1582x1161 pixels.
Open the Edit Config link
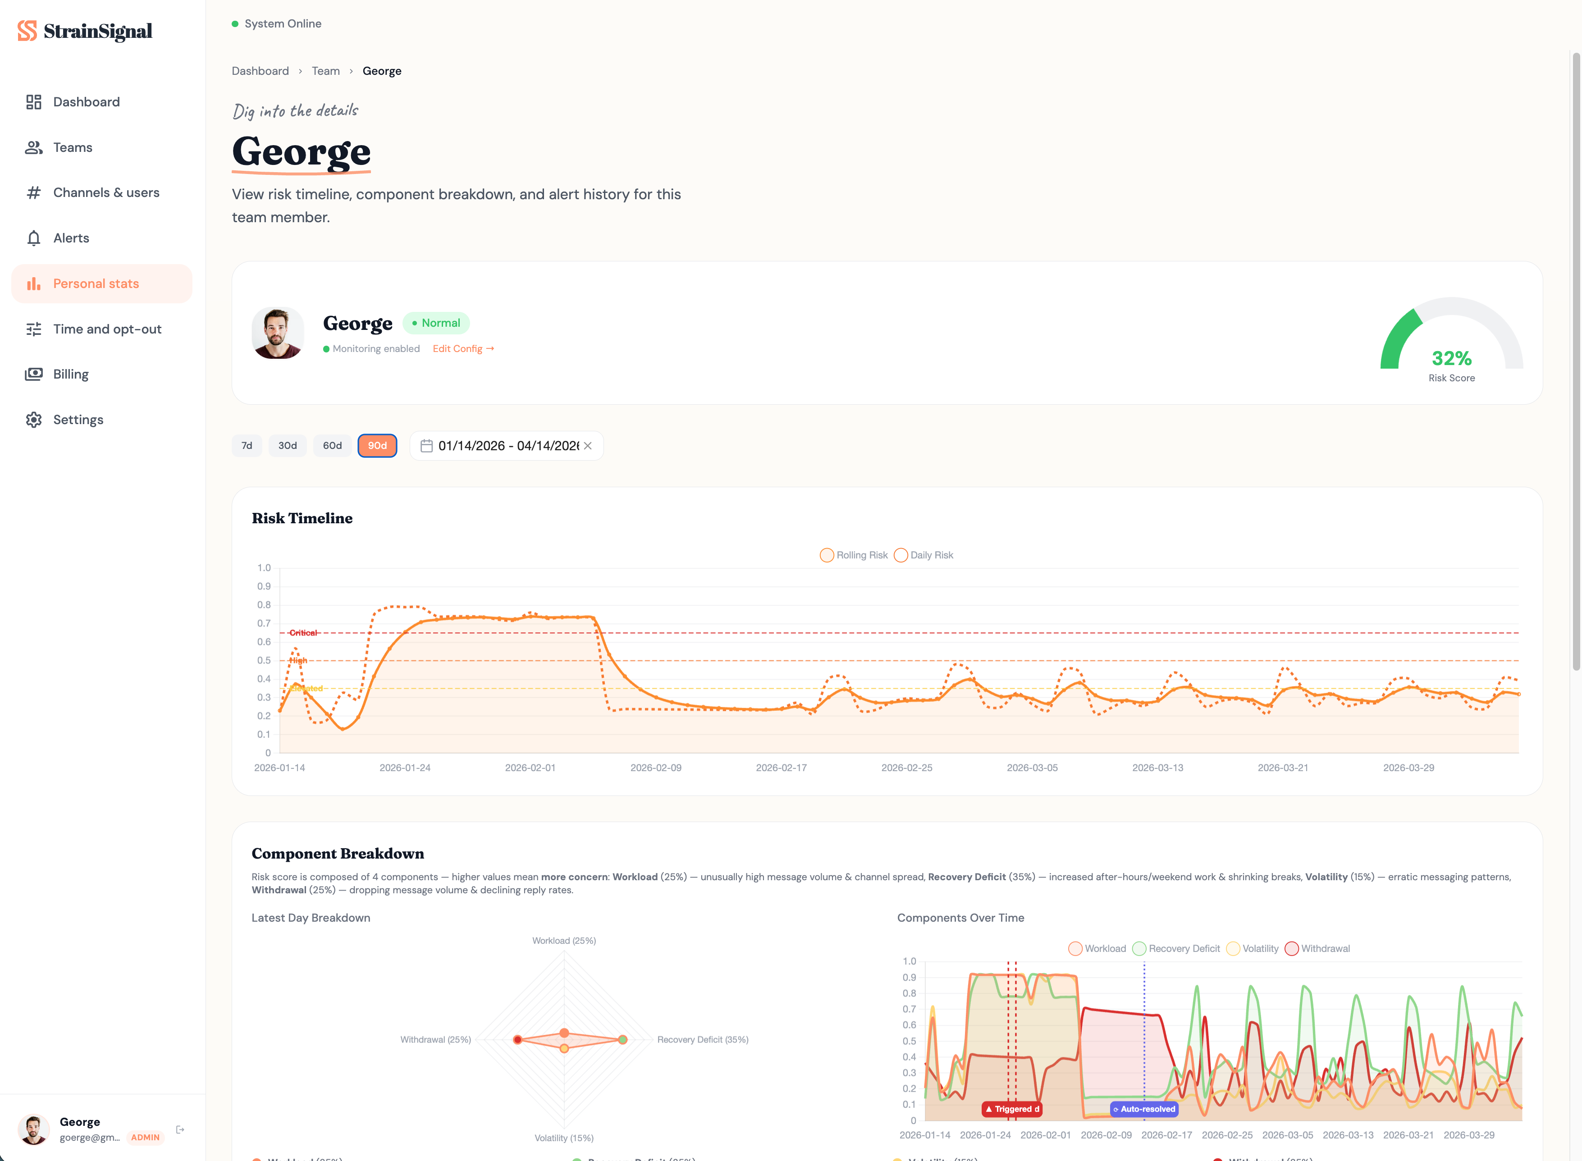click(x=463, y=348)
